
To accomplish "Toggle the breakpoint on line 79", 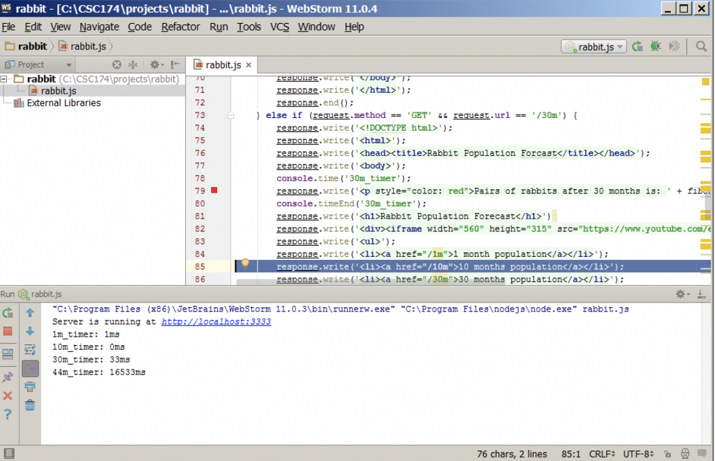I will pos(214,191).
